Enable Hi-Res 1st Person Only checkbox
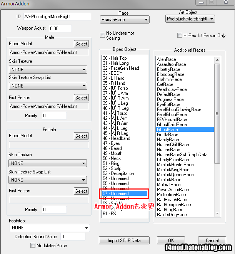Screen dimensions: 235x254 pyautogui.click(x=180, y=35)
